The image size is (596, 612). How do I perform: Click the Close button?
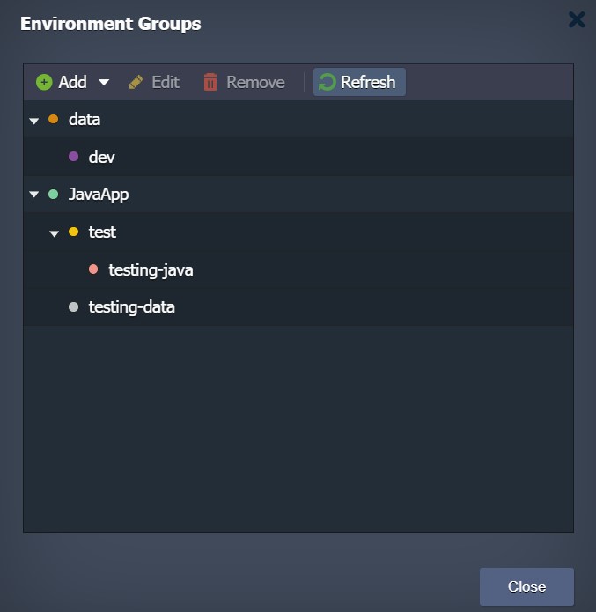(526, 586)
